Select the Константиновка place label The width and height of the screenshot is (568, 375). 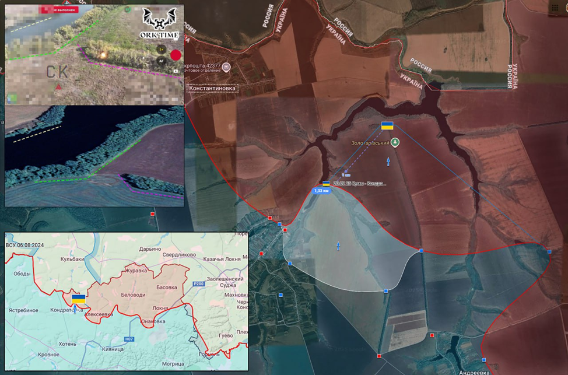pos(212,88)
